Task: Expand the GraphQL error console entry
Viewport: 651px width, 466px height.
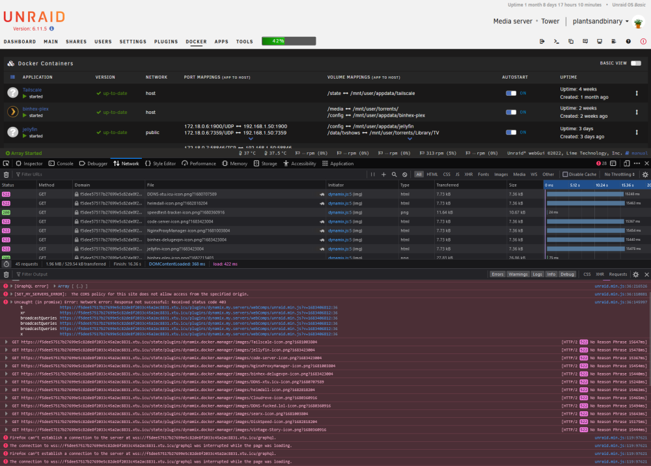Action: [x=12, y=286]
